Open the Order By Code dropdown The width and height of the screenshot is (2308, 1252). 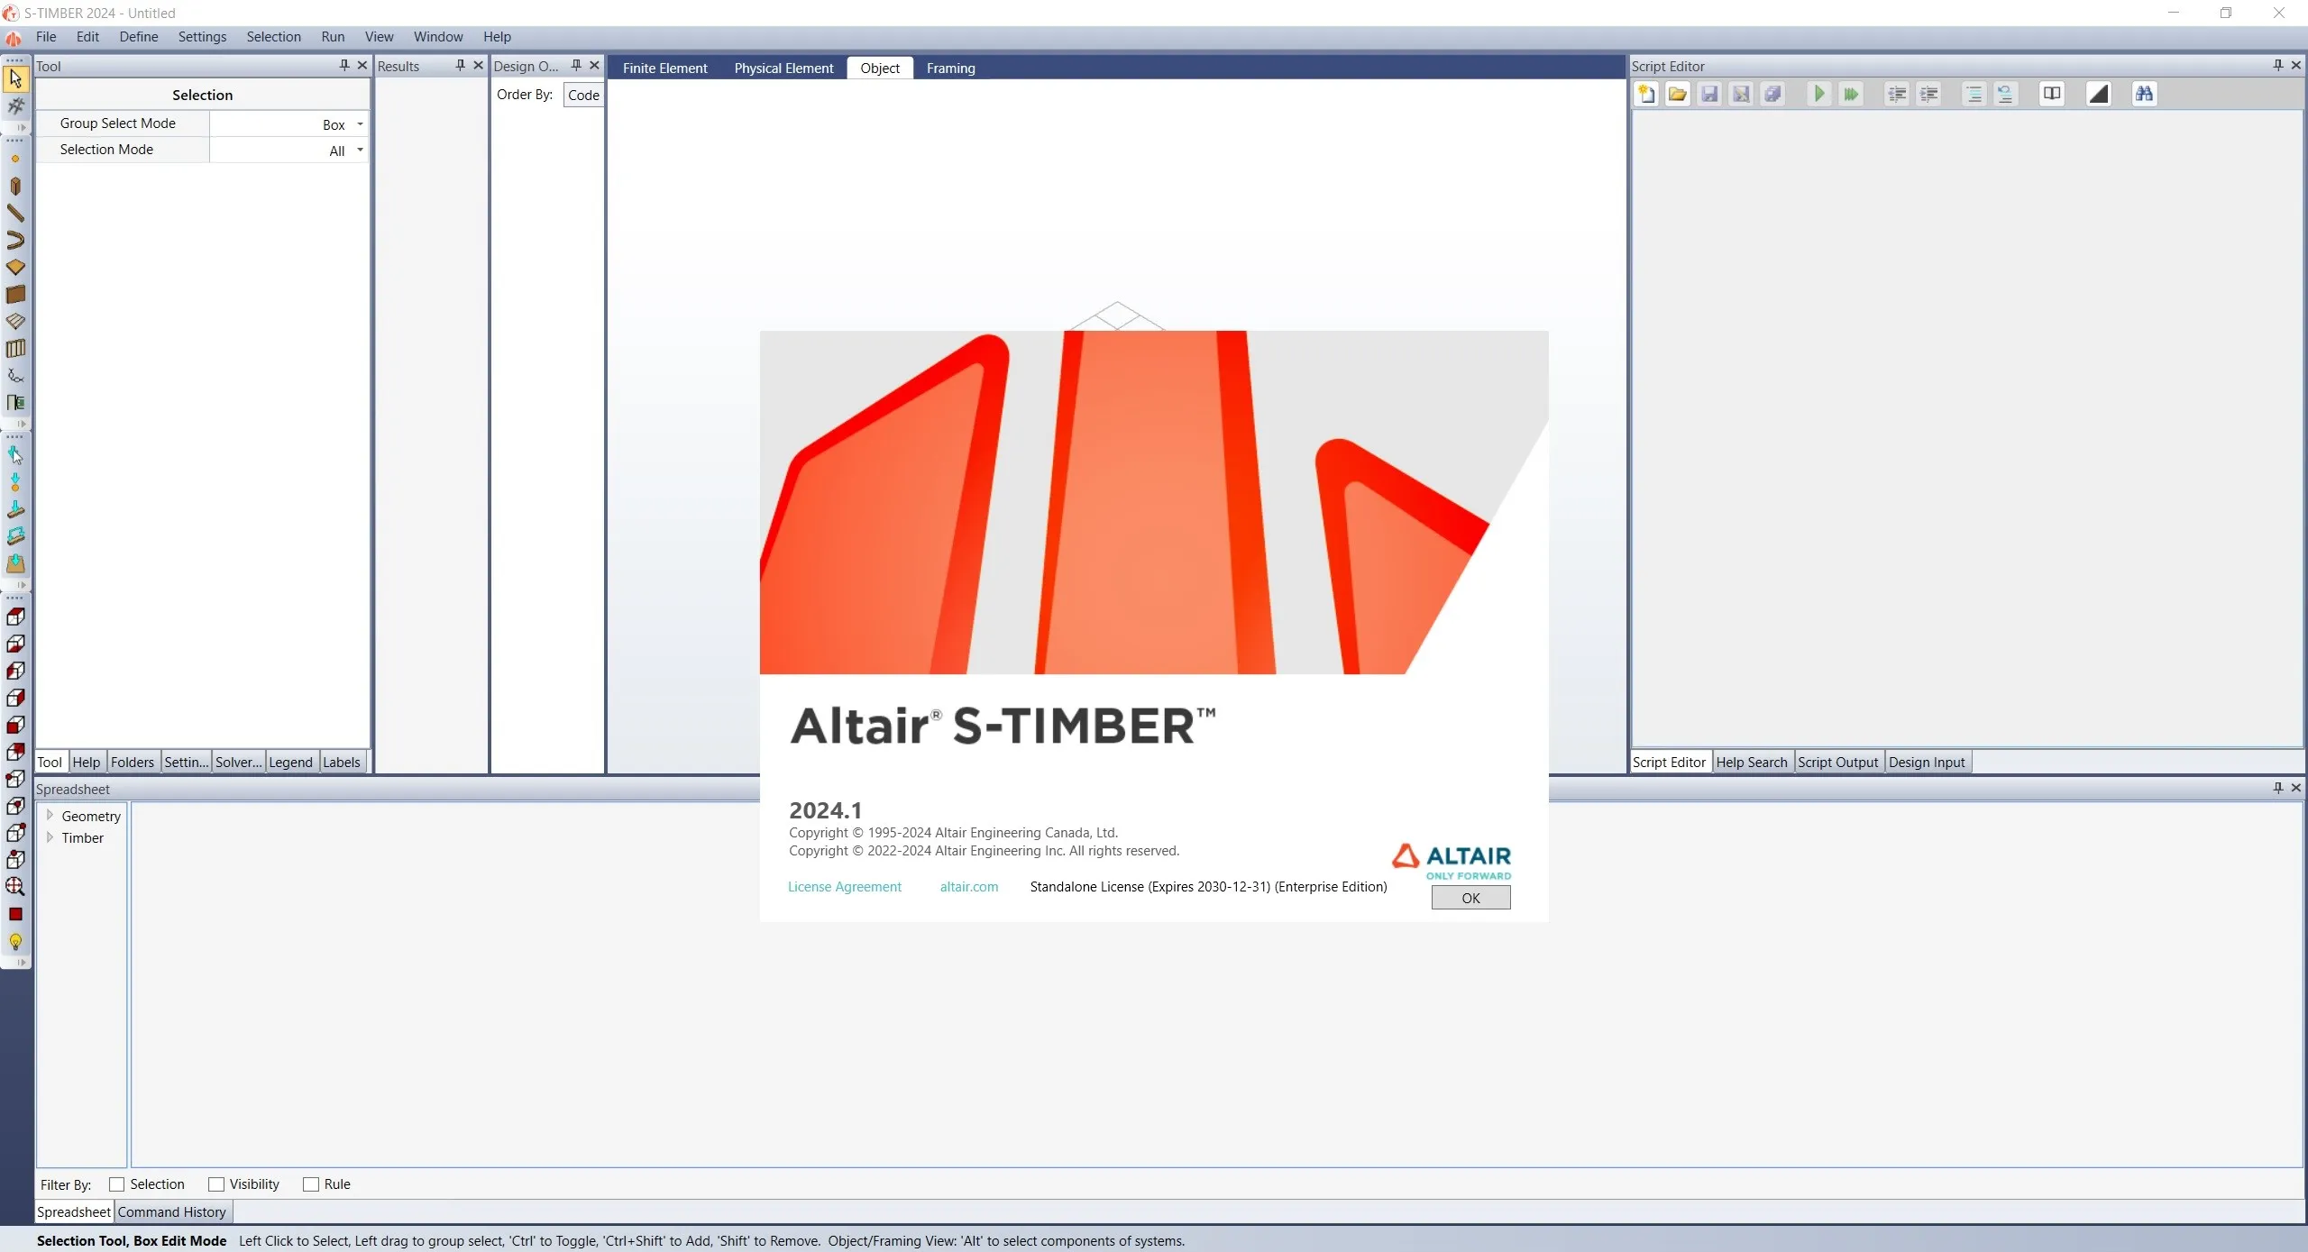[583, 95]
